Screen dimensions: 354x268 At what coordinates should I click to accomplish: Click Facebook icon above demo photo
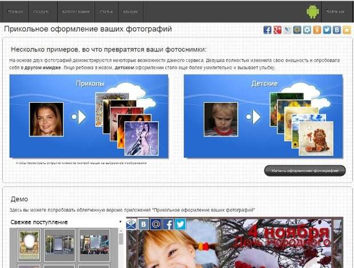pos(168,224)
